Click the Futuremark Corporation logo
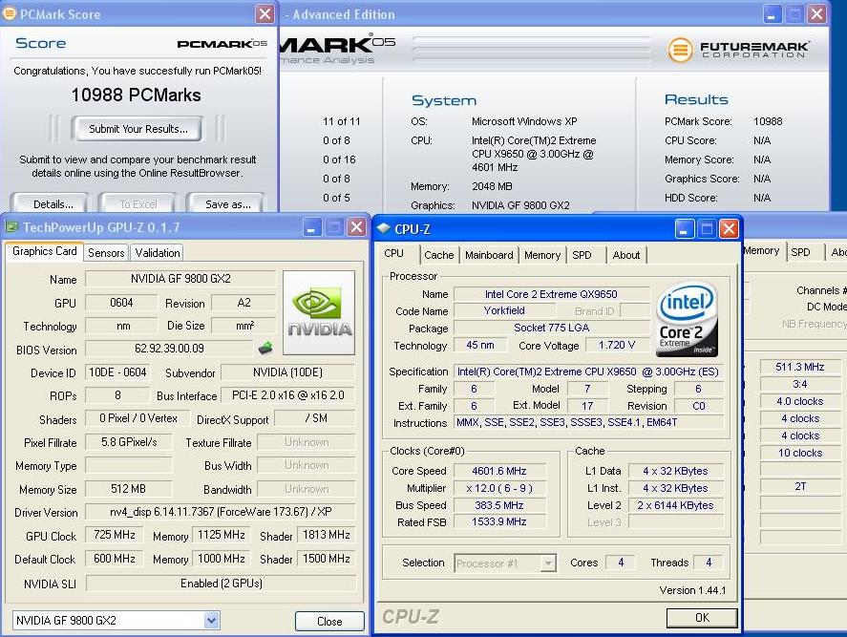The width and height of the screenshot is (847, 637). pos(738,50)
